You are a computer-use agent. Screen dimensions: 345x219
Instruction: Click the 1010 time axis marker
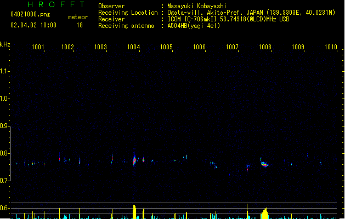click(x=331, y=47)
